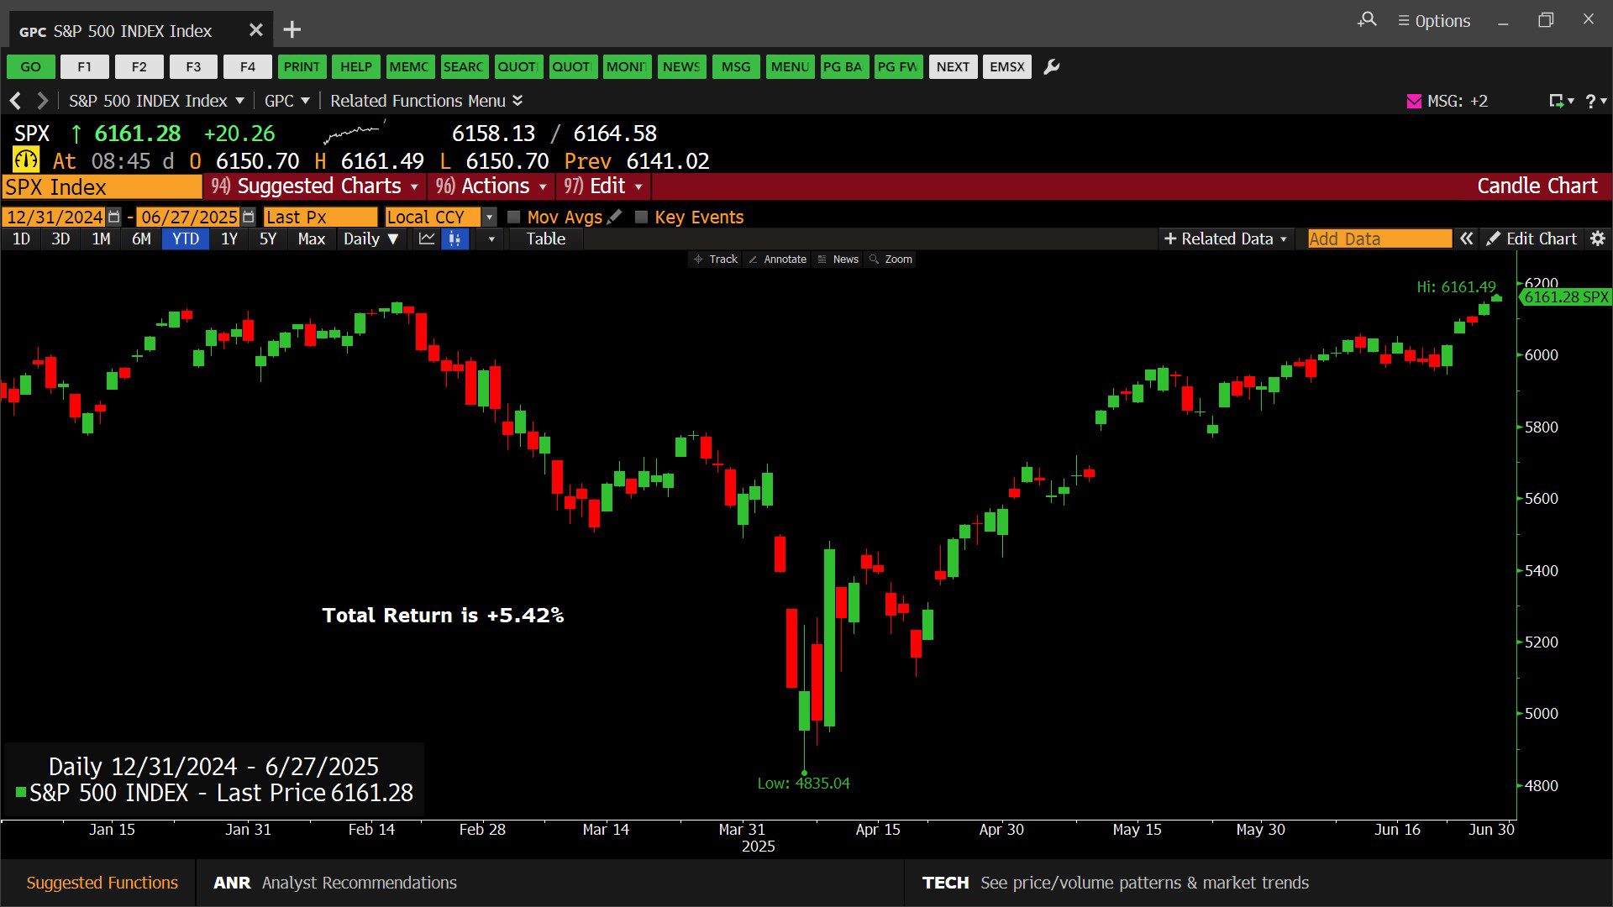
Task: Activate the Track crosshair toggle
Action: pyautogui.click(x=715, y=260)
